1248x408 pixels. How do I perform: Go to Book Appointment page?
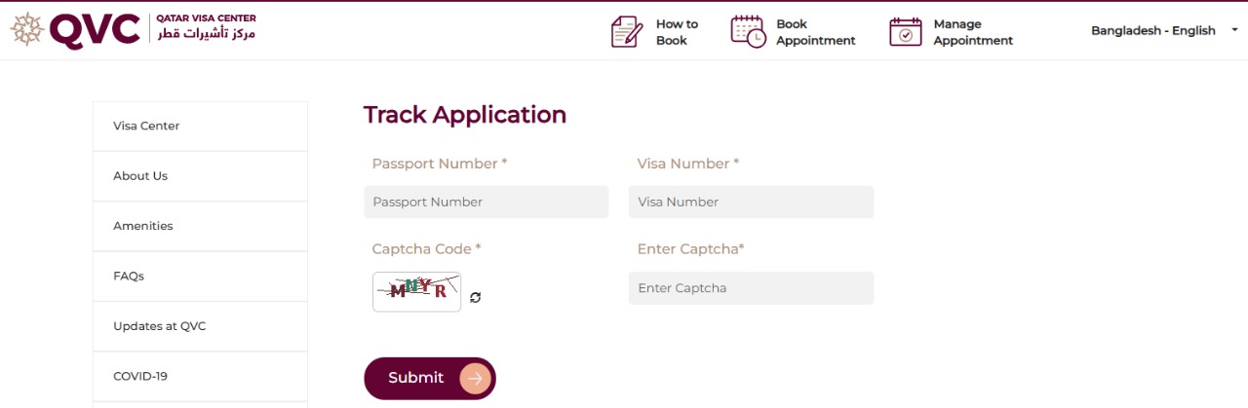coord(815,32)
